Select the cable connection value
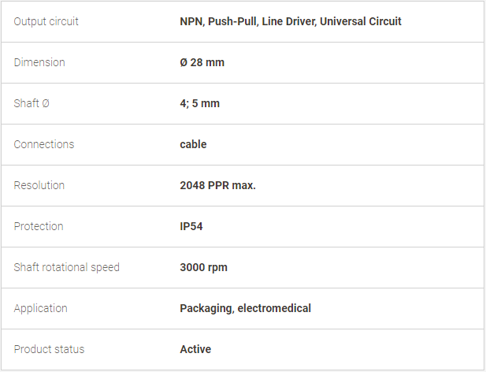 [193, 144]
